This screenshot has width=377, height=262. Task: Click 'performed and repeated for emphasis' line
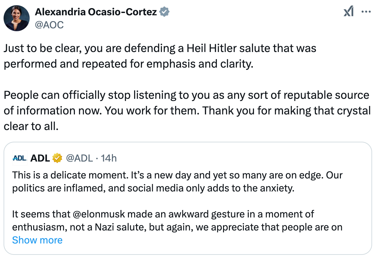point(129,64)
